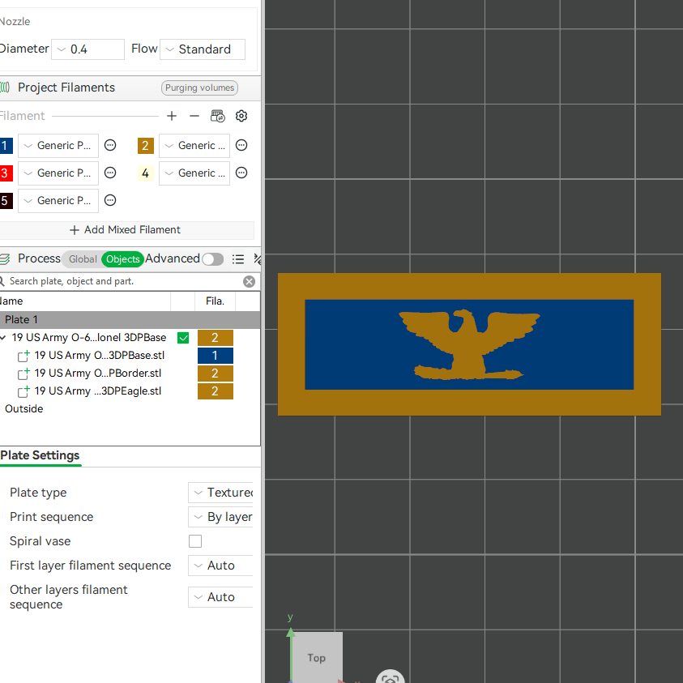This screenshot has height=683, width=683.
Task: Click the gold border of the model
Action: [469, 286]
